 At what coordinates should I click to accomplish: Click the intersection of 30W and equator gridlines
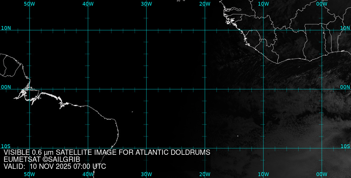pos(146,89)
